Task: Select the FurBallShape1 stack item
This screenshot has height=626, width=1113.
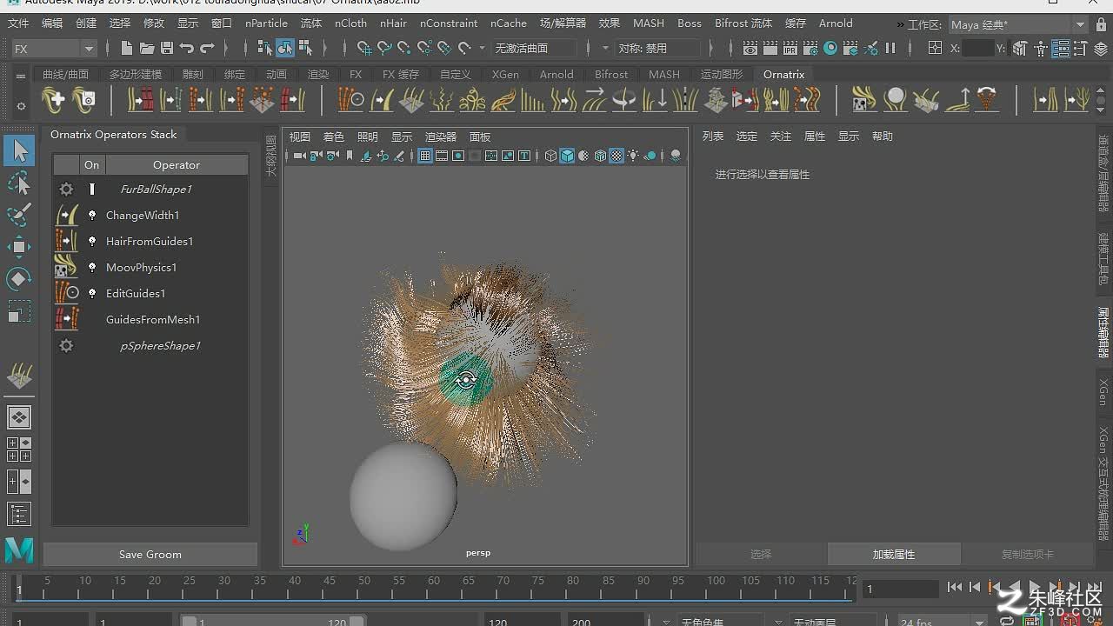Action: click(x=156, y=189)
